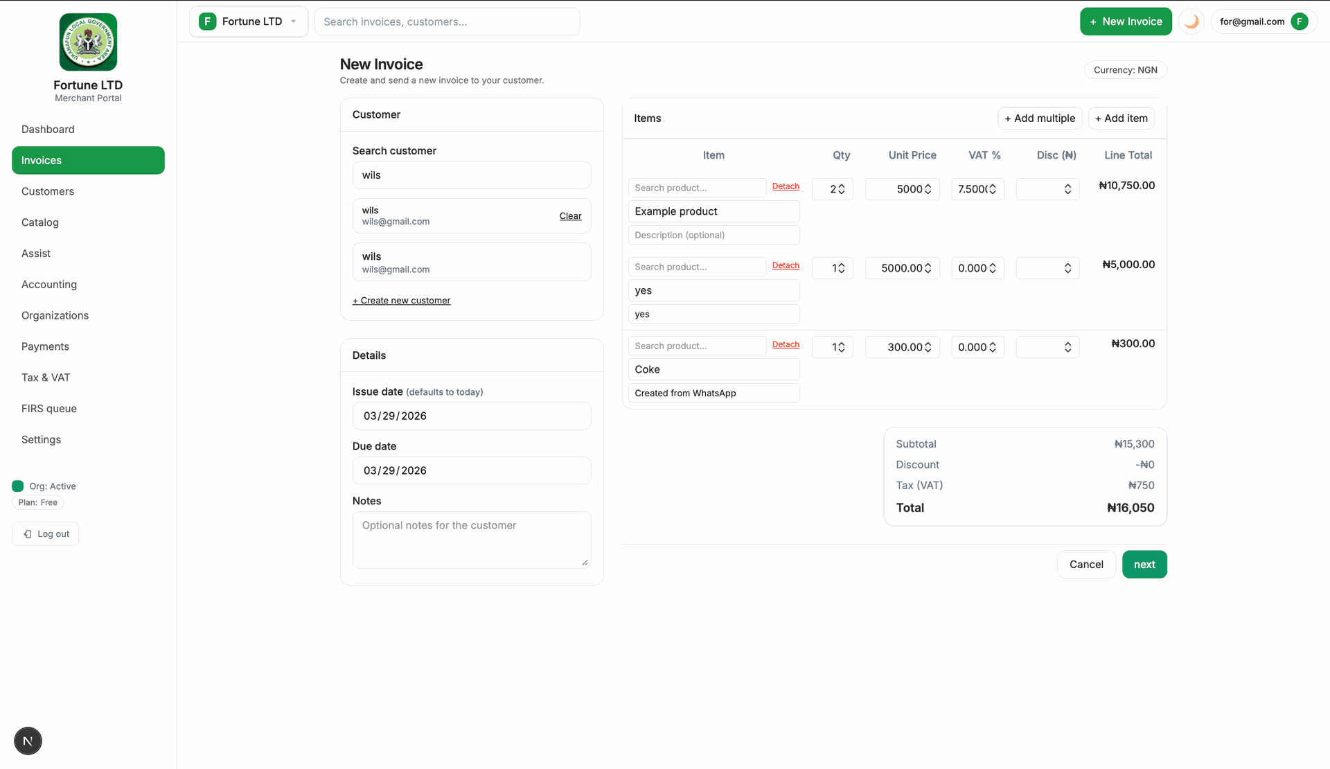Adjust quantity stepper for Example product
Viewport: 1330px width, 769px height.
(842, 189)
